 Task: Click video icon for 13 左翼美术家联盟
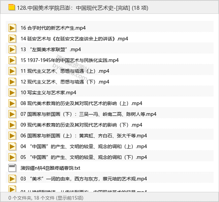pyautogui.click(x=12, y=49)
